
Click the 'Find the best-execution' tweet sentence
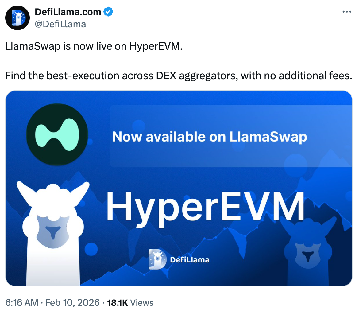click(179, 76)
